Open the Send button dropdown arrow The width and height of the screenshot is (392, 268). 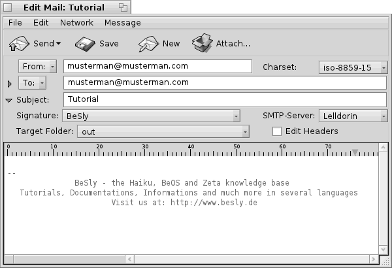58,44
